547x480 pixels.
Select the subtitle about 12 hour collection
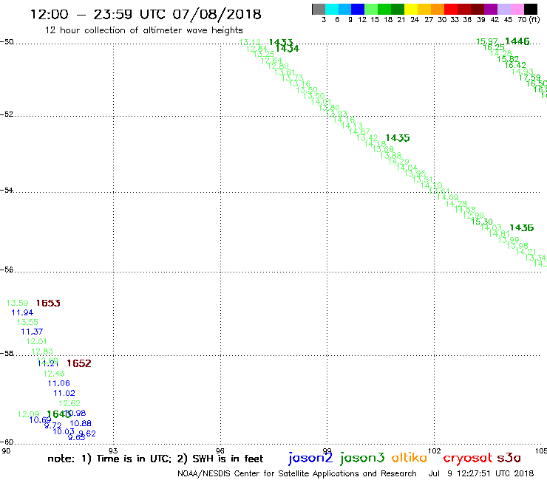point(143,30)
